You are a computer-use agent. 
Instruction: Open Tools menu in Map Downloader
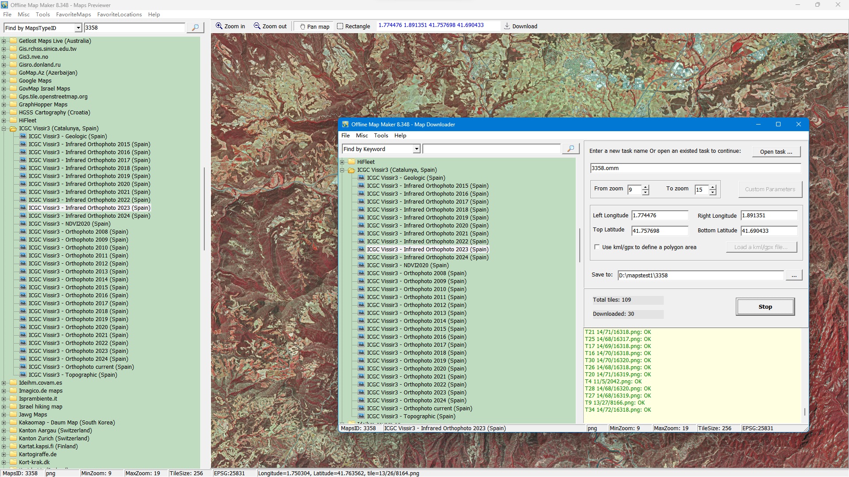[x=381, y=136]
